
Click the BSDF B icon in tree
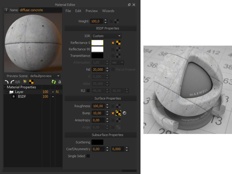[13, 97]
